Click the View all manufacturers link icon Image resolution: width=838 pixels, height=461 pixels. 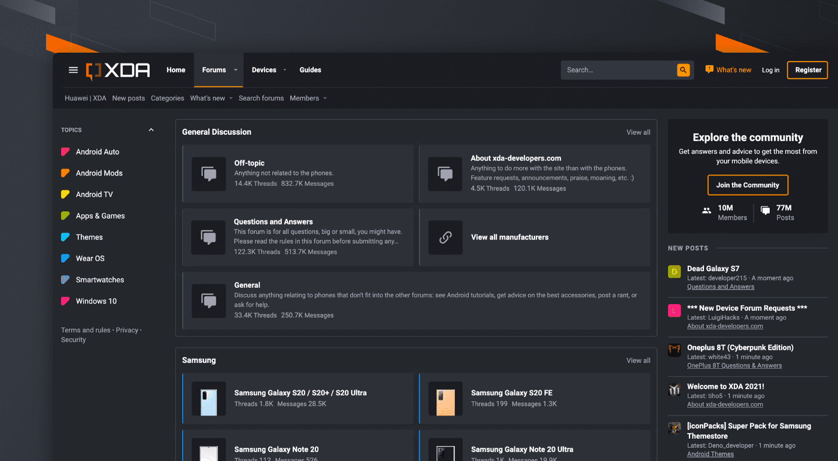(x=445, y=238)
